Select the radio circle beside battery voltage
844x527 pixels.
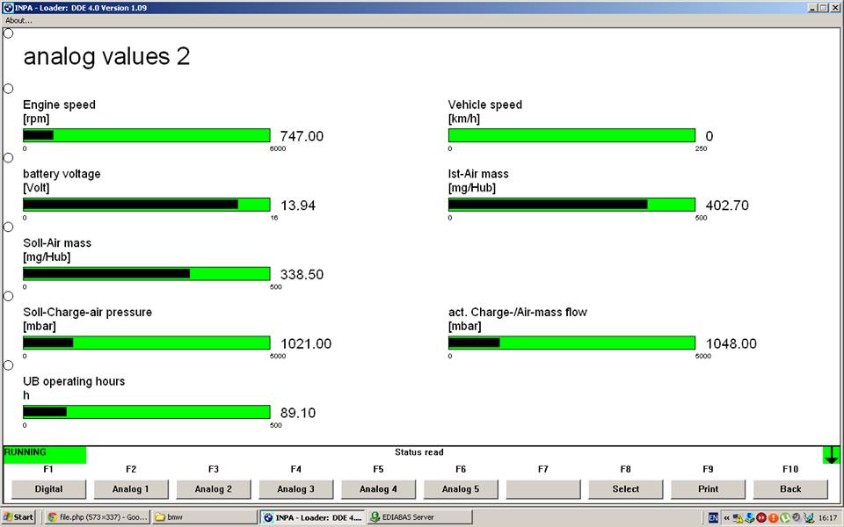(x=9, y=158)
